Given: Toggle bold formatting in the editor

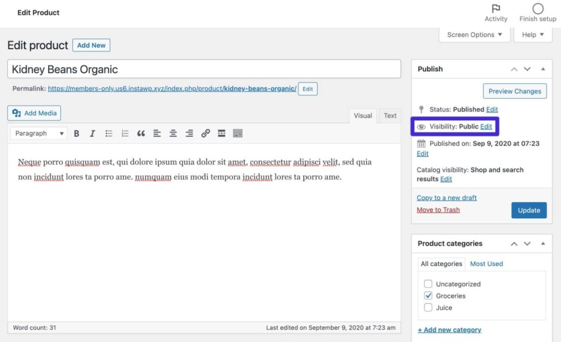Looking at the screenshot, I should point(77,133).
